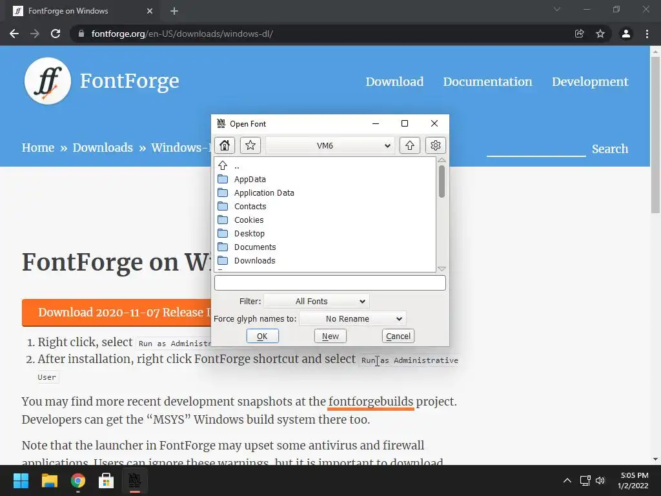Maximize the Open Font dialog
The height and width of the screenshot is (496, 661).
405,123
